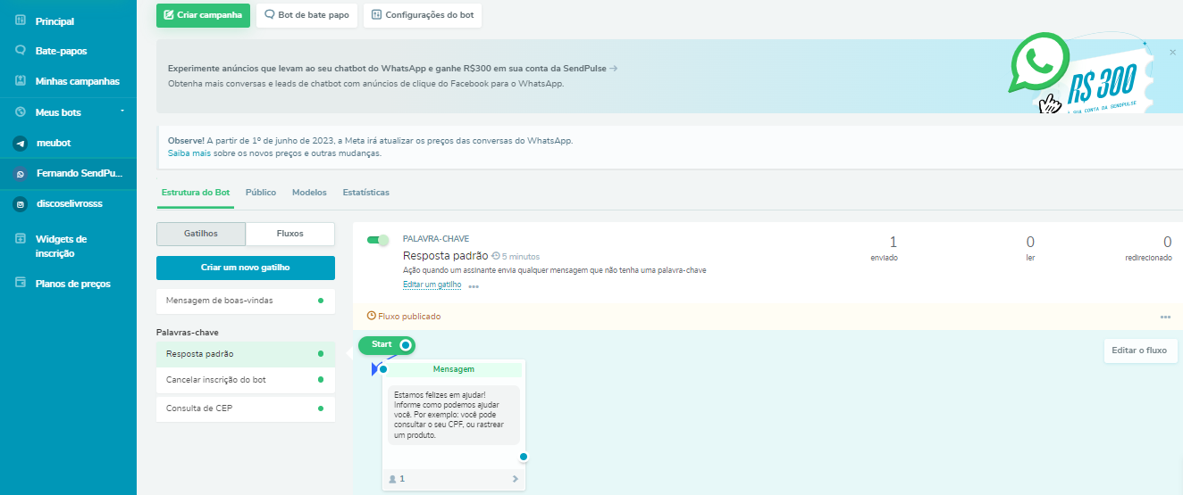This screenshot has height=495, width=1183.
Task: Open the trigger's three-dot menu
Action: click(474, 286)
